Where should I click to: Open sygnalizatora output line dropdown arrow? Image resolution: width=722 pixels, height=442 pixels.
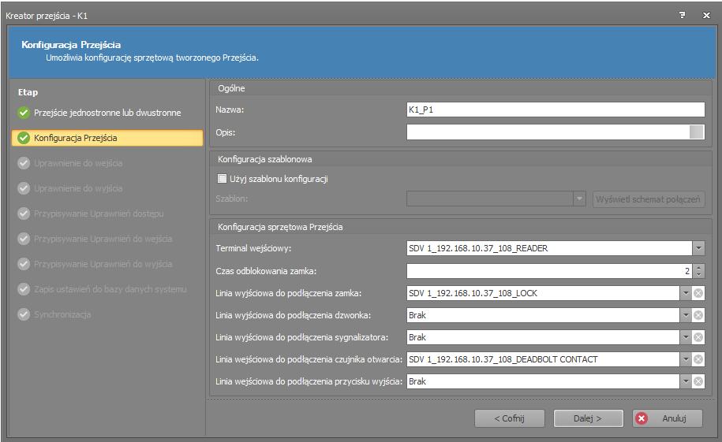(x=686, y=337)
